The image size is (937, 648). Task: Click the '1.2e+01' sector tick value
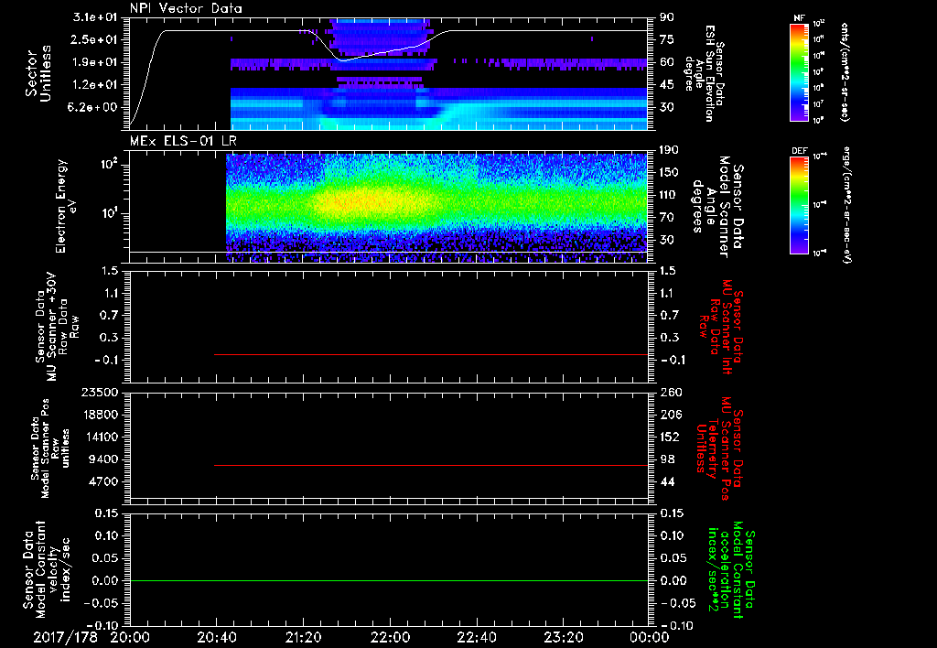95,85
